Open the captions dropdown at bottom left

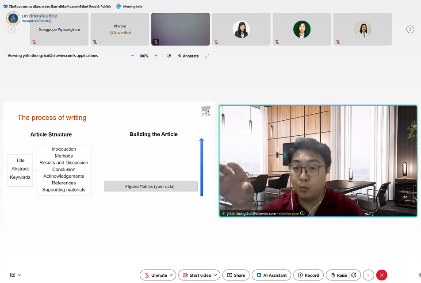coord(15,275)
